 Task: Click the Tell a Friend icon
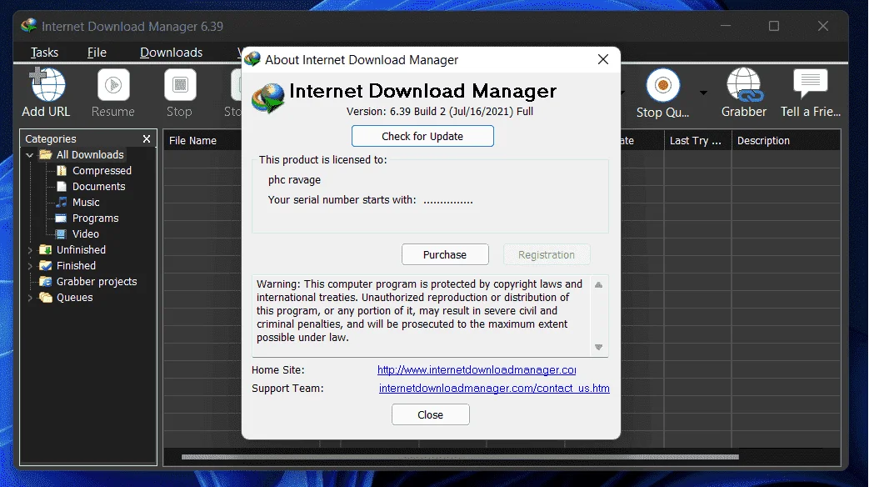pyautogui.click(x=810, y=83)
